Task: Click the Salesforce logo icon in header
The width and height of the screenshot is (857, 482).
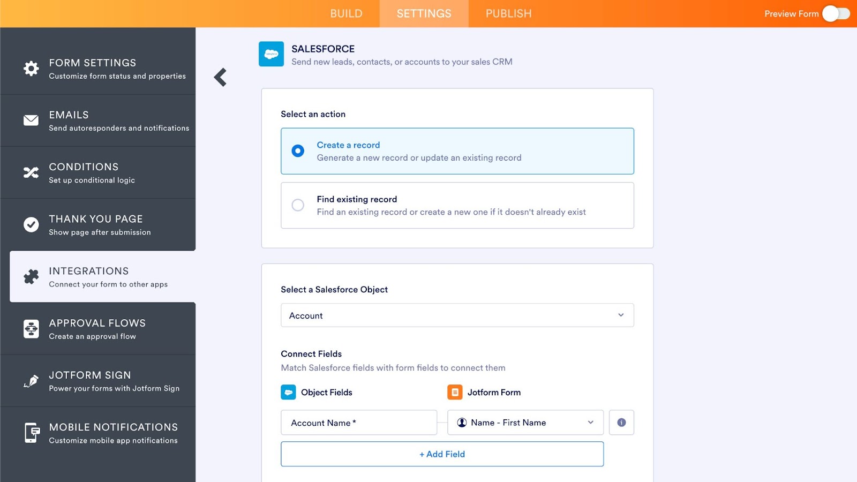Action: (271, 54)
